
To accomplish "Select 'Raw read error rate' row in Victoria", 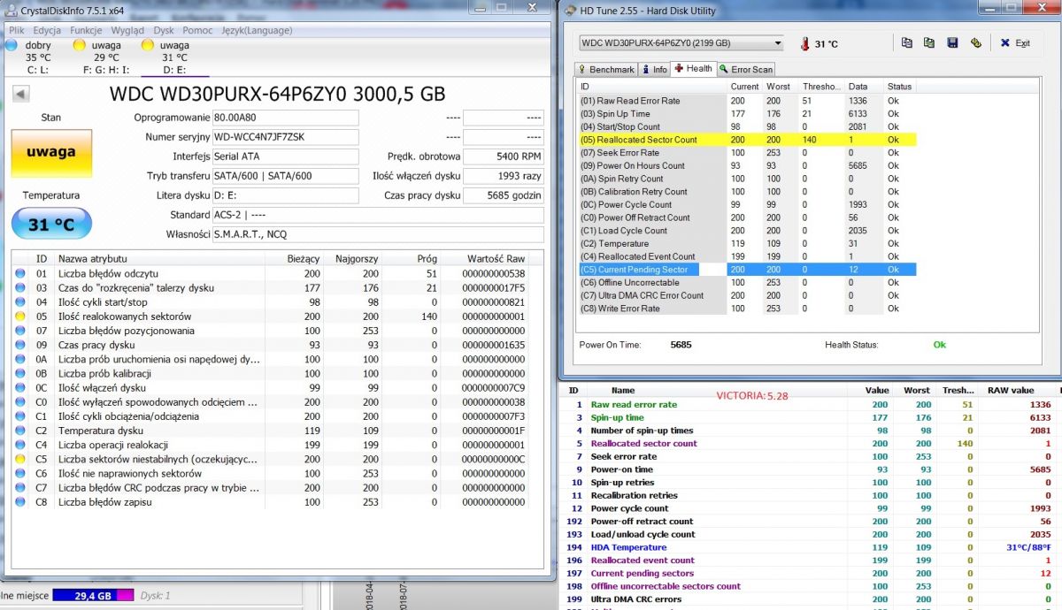I will 810,405.
